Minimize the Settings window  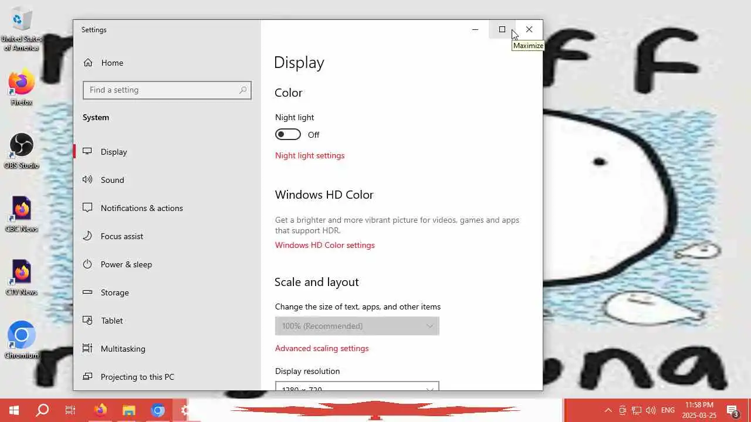[x=475, y=29]
